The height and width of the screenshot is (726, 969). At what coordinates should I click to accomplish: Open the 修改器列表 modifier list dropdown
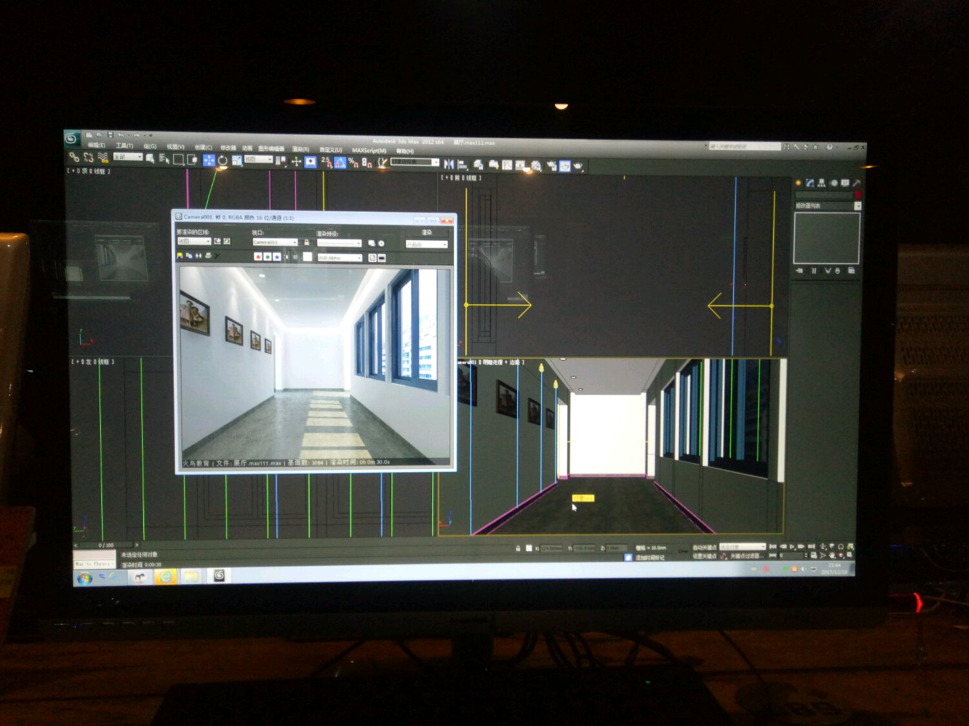[828, 206]
